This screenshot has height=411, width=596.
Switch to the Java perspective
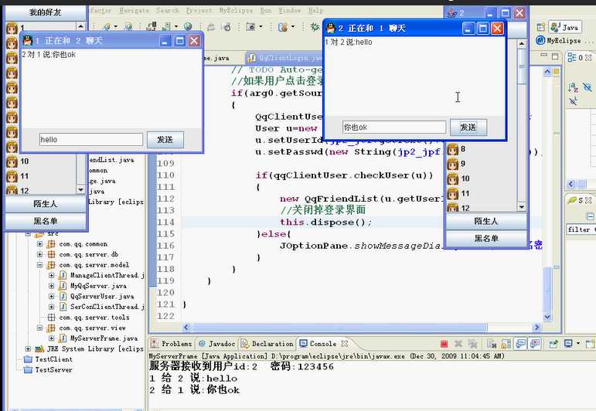pos(565,27)
